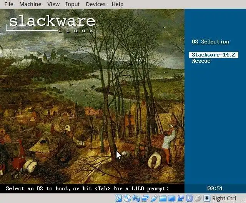Open the Devices menu
The image size is (246, 203).
[96, 4]
